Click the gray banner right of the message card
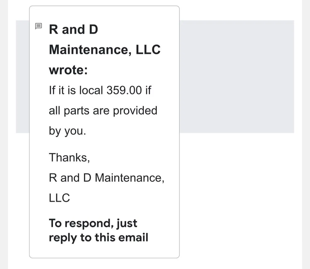 (237, 76)
